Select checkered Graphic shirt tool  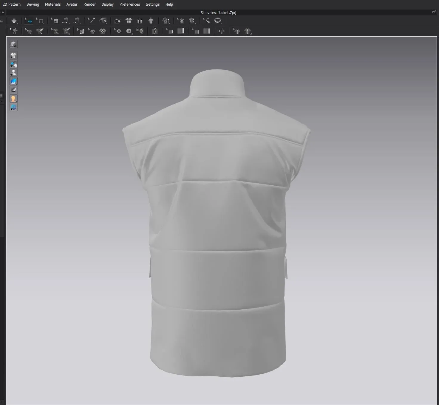[x=103, y=31]
